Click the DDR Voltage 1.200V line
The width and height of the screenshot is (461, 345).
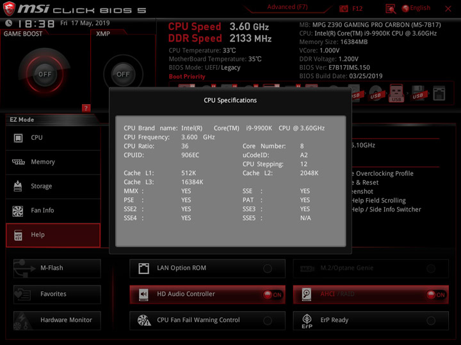click(328, 59)
